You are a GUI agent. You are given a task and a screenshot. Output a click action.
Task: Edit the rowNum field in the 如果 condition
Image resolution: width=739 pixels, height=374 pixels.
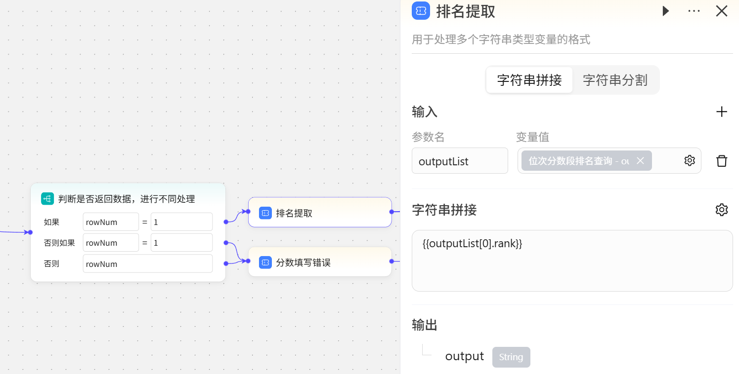pos(111,222)
